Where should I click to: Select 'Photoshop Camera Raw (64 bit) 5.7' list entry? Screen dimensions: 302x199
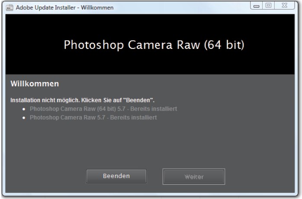point(103,109)
